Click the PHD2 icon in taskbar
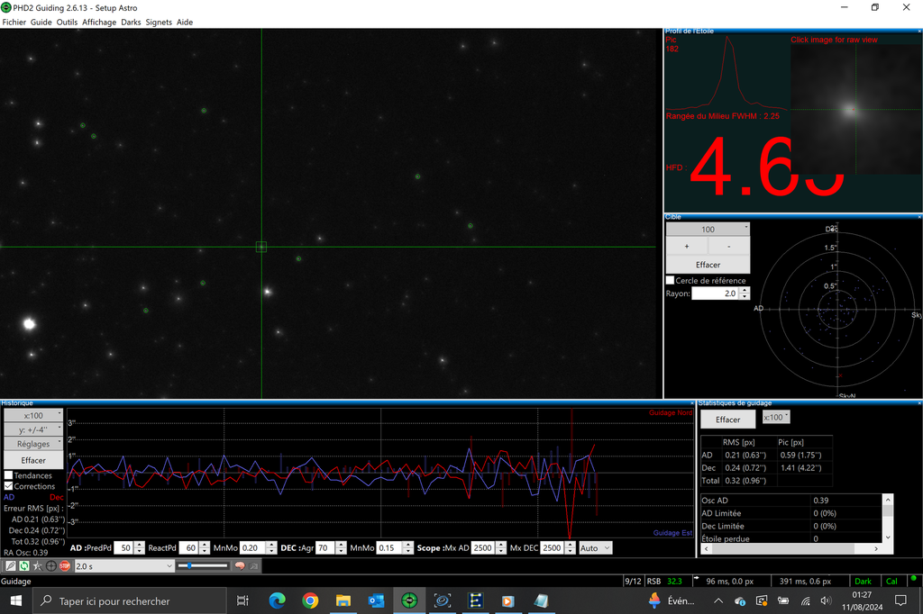923x614 pixels. 409,600
